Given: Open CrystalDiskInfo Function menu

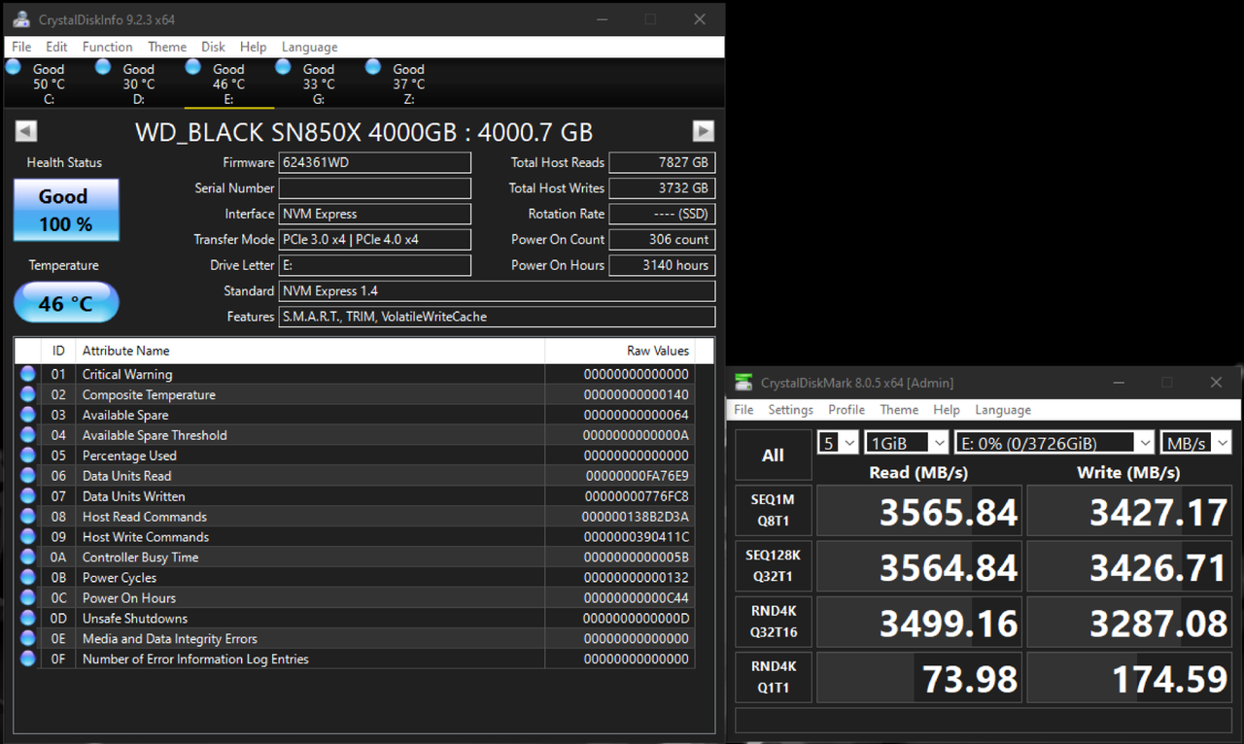Looking at the screenshot, I should pyautogui.click(x=108, y=47).
